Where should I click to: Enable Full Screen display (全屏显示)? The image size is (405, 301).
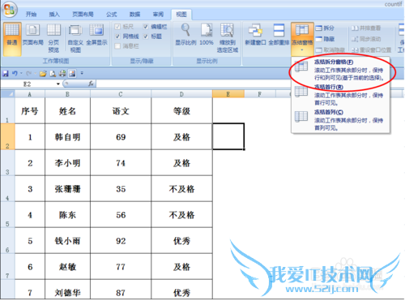pyautogui.click(x=96, y=35)
